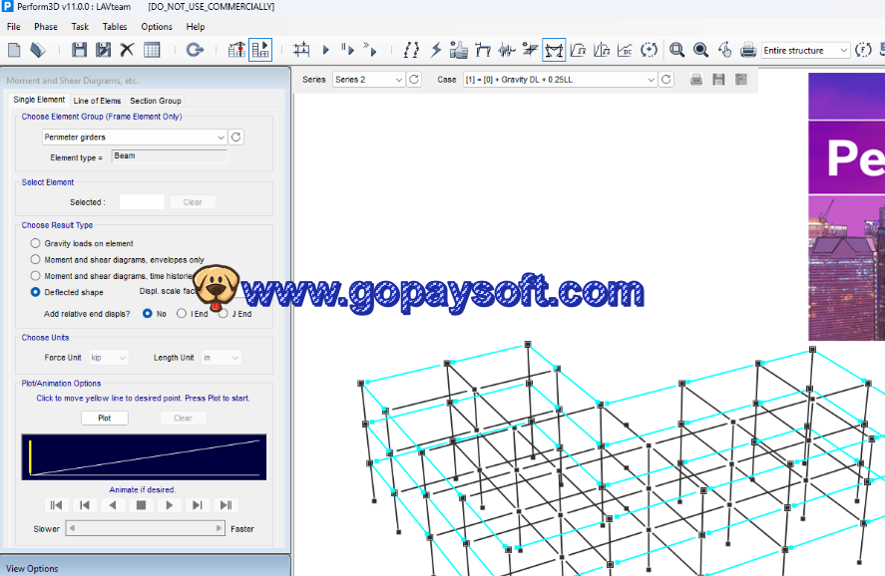
Task: Switch to the Section Group tab
Action: coord(155,101)
